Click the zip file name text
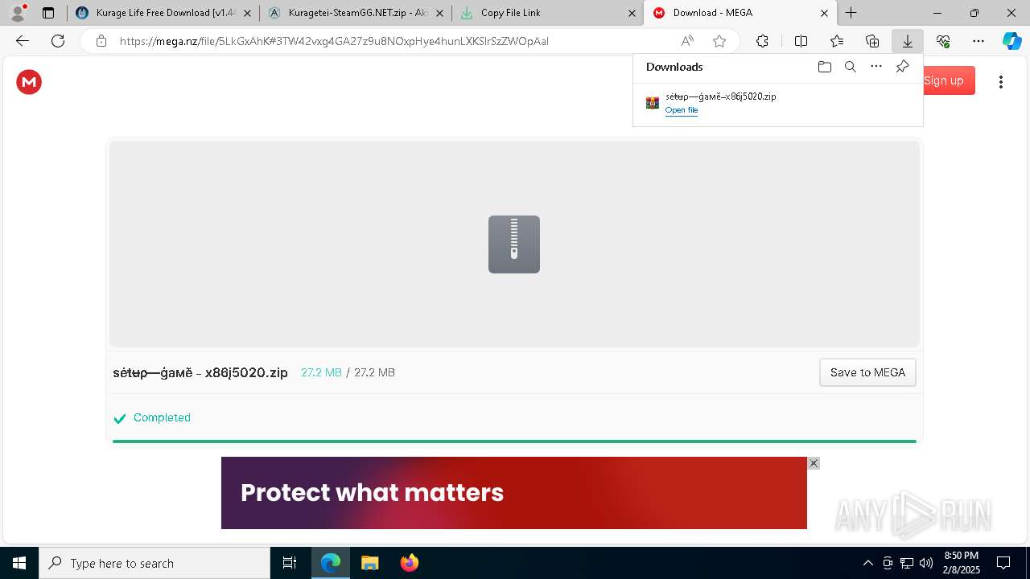This screenshot has height=579, width=1030. (x=200, y=372)
